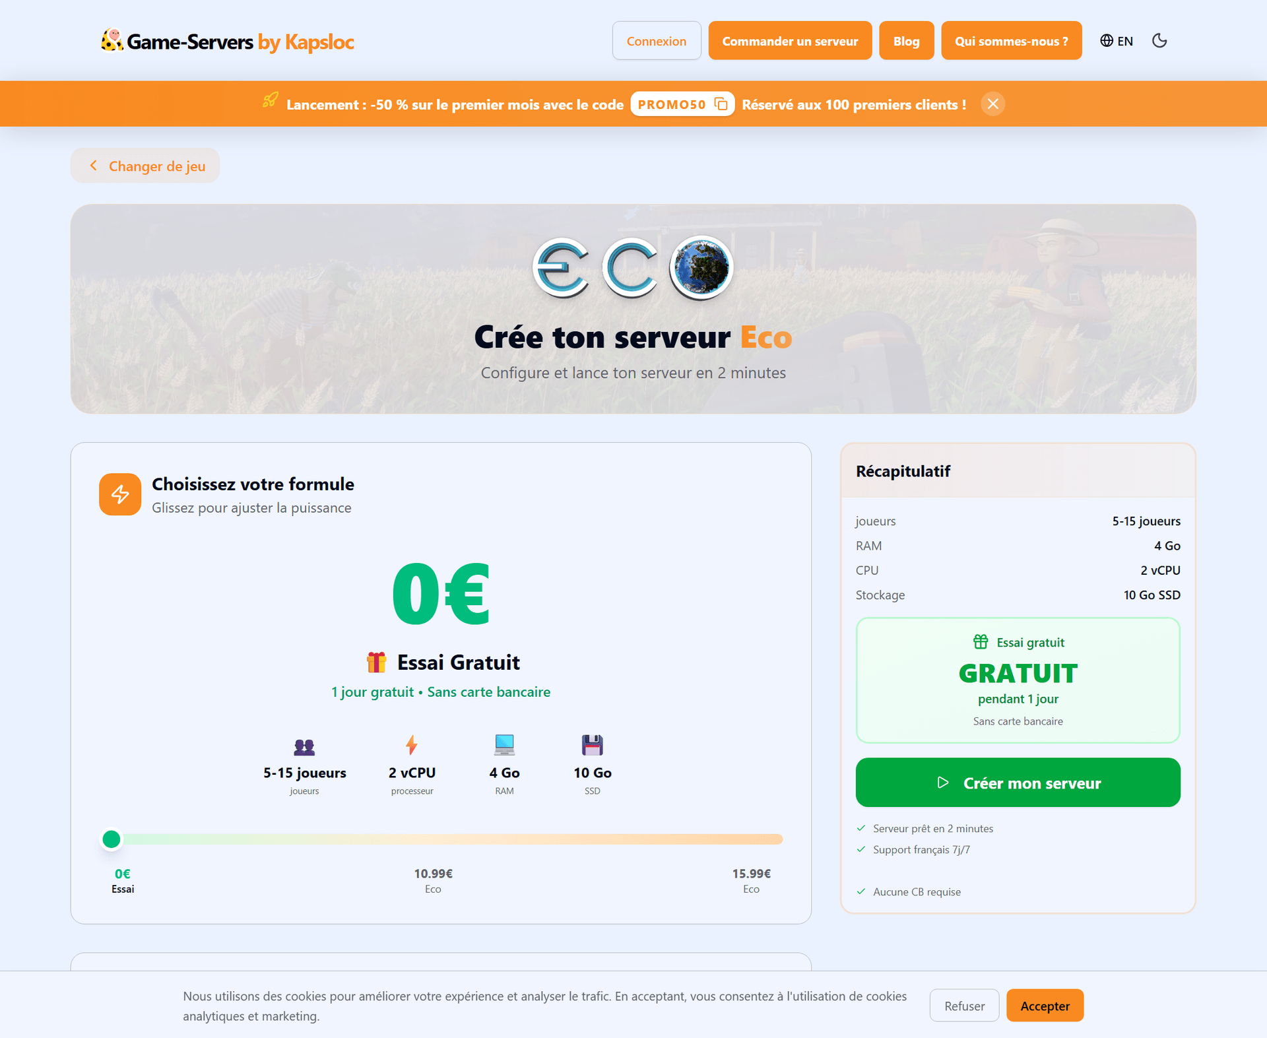Click the 10 Go SSD storage value
This screenshot has width=1267, height=1038.
(1152, 595)
